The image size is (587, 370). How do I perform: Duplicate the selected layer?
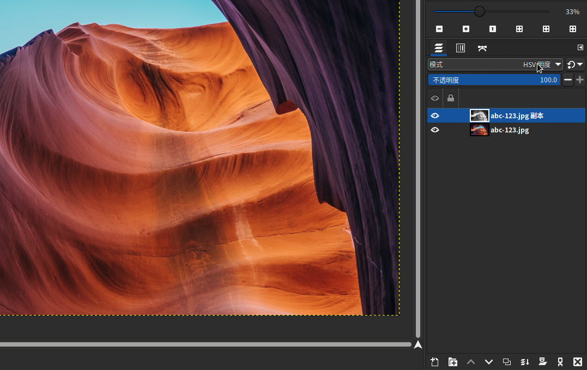[x=506, y=362]
